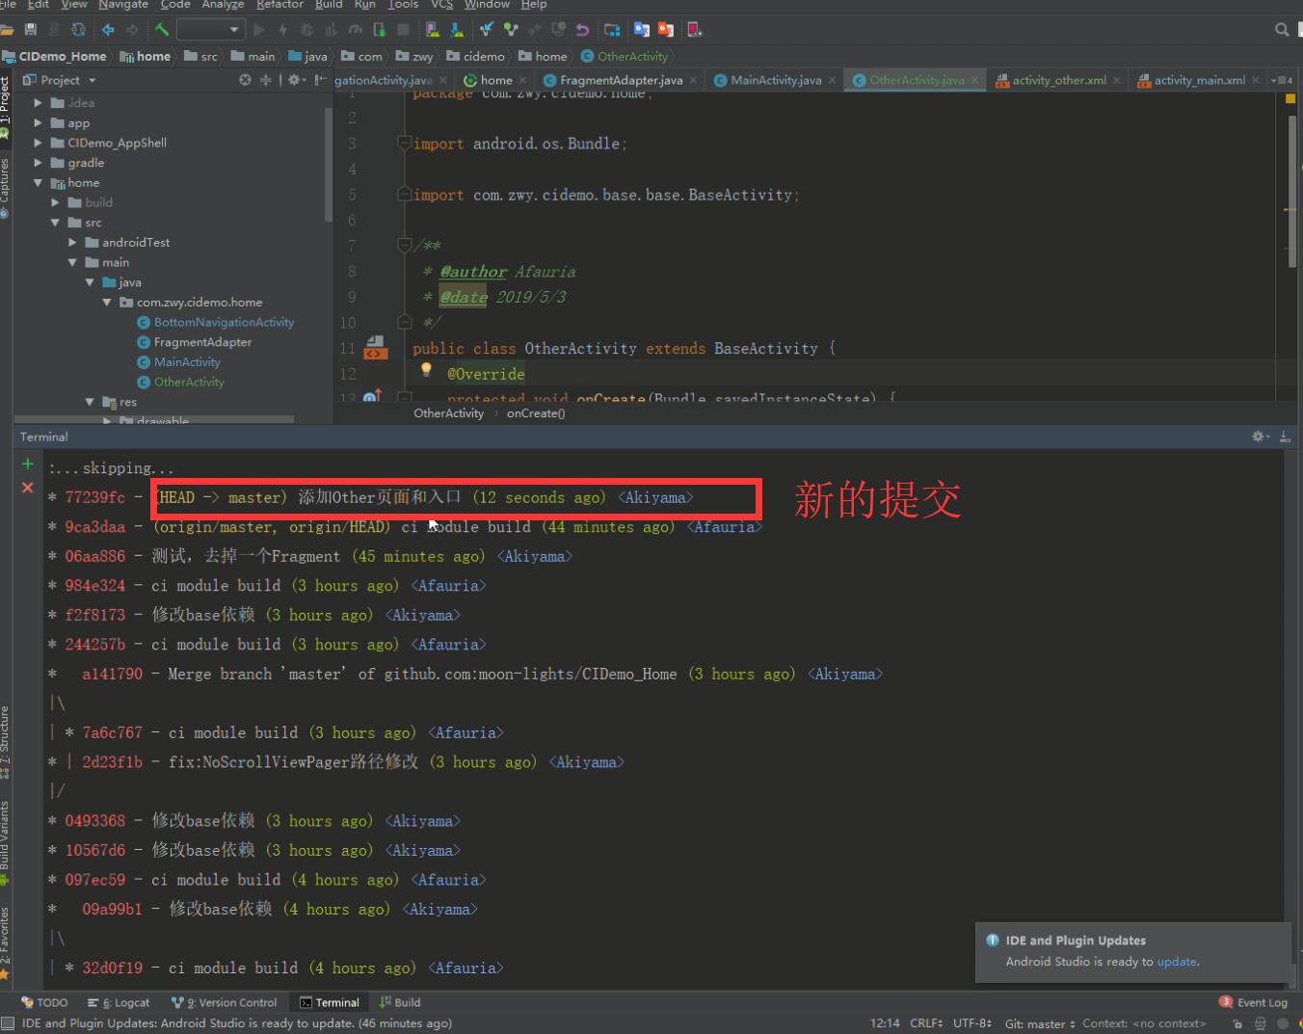Click the forward navigation arrow icon

[132, 30]
